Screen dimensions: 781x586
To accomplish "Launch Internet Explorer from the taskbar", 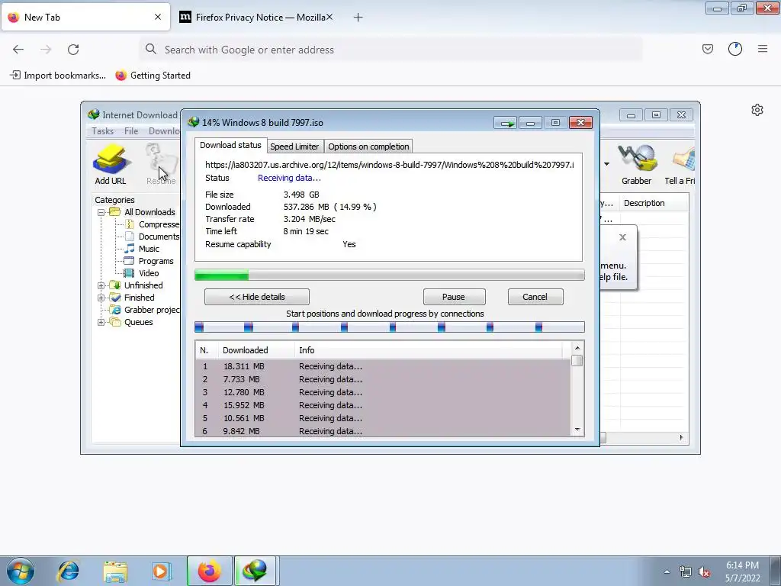I will (68, 571).
